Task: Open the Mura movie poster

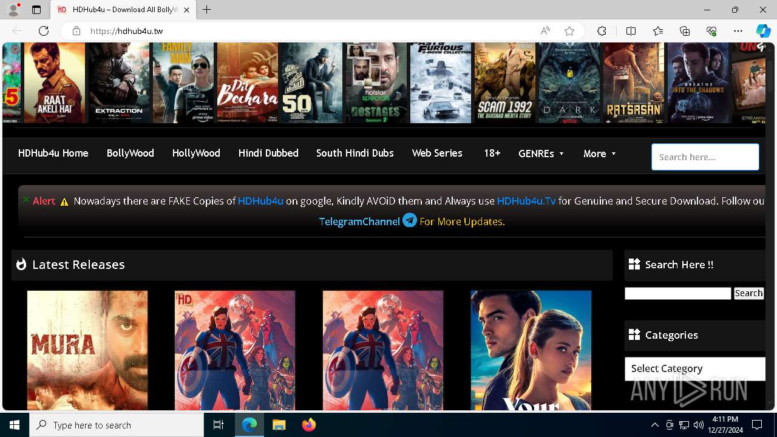Action: pos(87,350)
